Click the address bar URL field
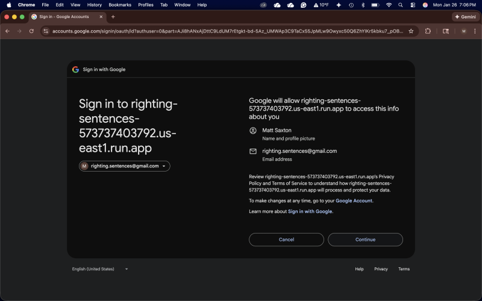This screenshot has height=301, width=482. tap(228, 31)
